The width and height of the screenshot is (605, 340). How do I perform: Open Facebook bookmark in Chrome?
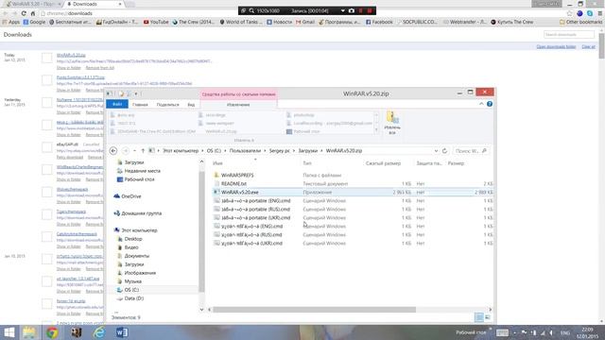[x=379, y=22]
